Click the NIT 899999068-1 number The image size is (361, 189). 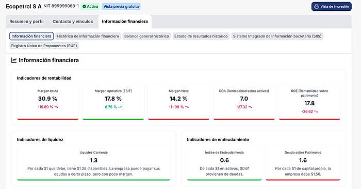point(61,6)
